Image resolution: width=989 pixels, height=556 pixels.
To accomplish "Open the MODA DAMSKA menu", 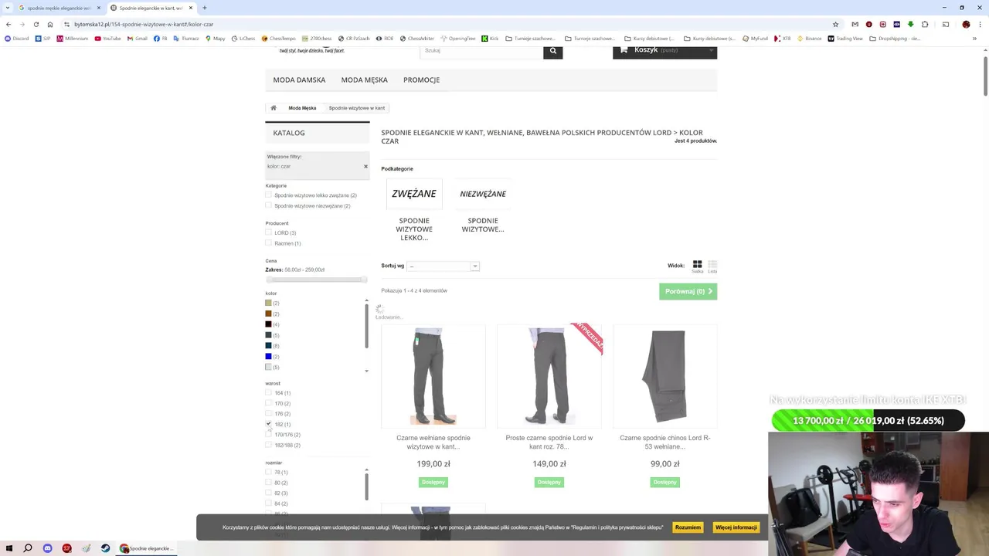I will click(299, 80).
